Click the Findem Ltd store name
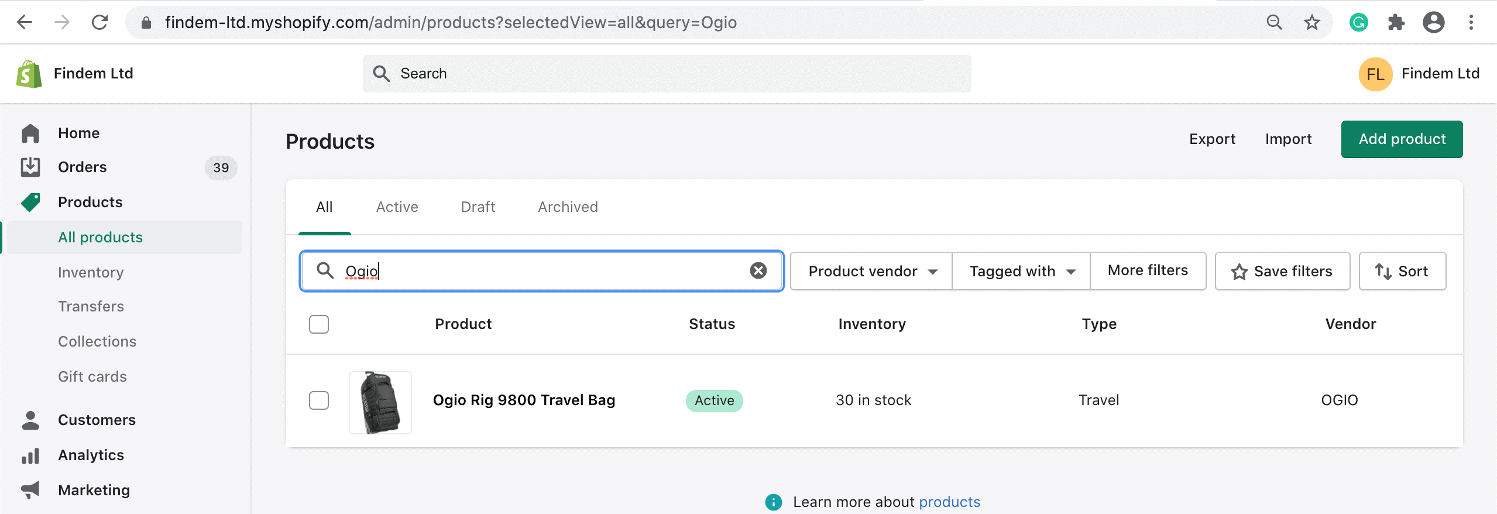1497x514 pixels. pyautogui.click(x=93, y=74)
